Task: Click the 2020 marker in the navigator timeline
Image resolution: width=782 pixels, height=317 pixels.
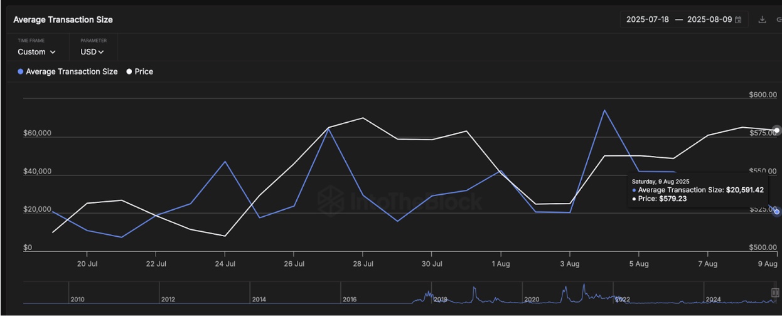Action: (532, 299)
